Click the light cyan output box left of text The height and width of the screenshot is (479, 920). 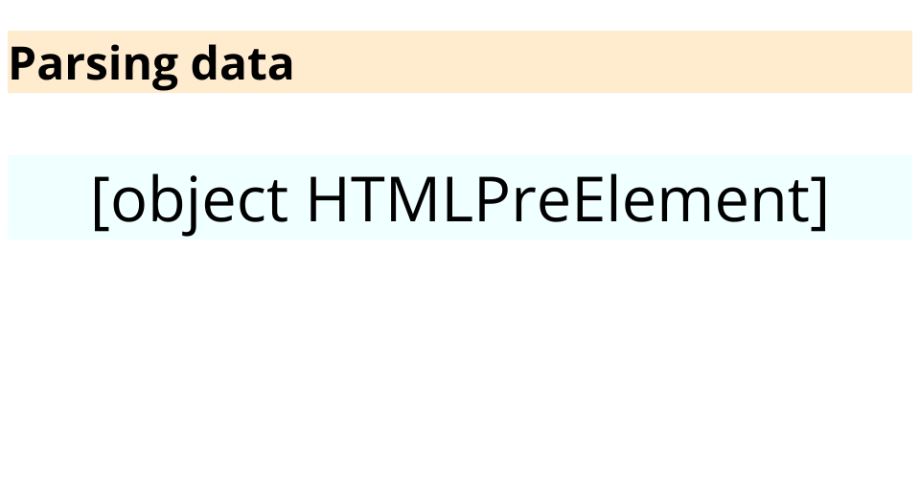(x=50, y=197)
